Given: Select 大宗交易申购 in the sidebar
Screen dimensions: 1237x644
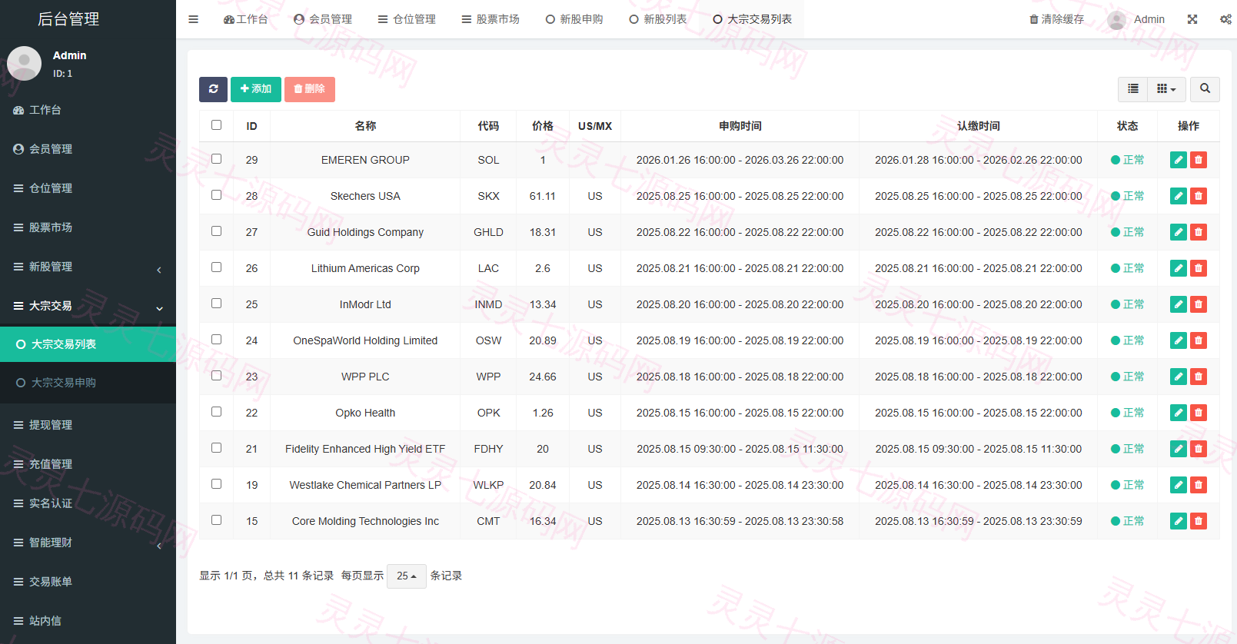Looking at the screenshot, I should click(88, 383).
